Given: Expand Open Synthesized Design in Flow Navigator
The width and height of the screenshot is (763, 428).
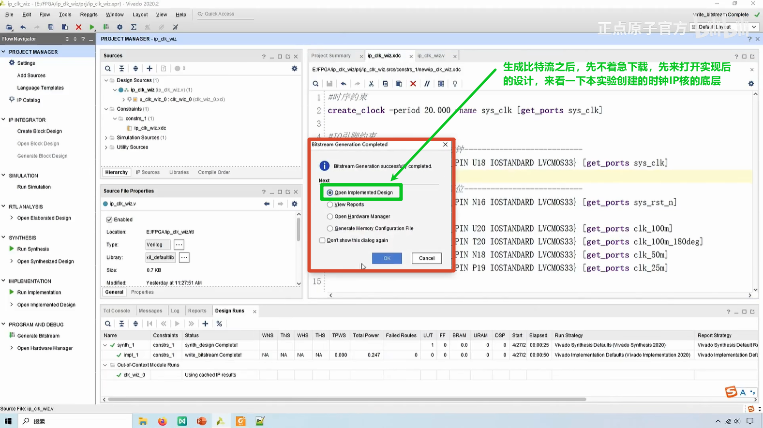Looking at the screenshot, I should click(12, 261).
